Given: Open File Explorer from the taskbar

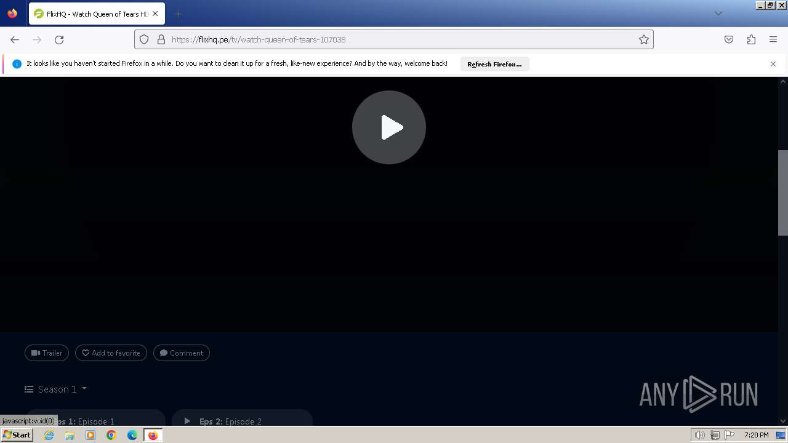Looking at the screenshot, I should click(x=70, y=435).
